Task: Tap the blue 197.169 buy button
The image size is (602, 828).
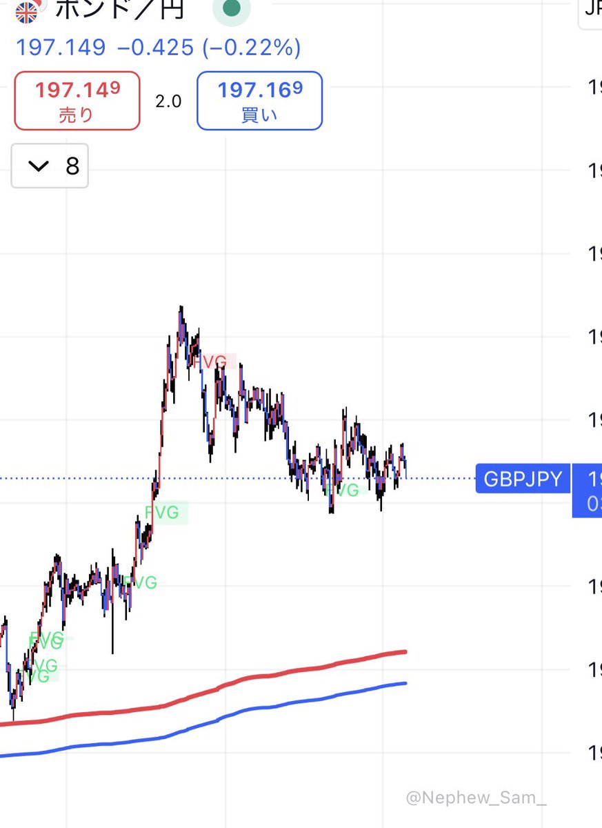Action: pos(259,100)
